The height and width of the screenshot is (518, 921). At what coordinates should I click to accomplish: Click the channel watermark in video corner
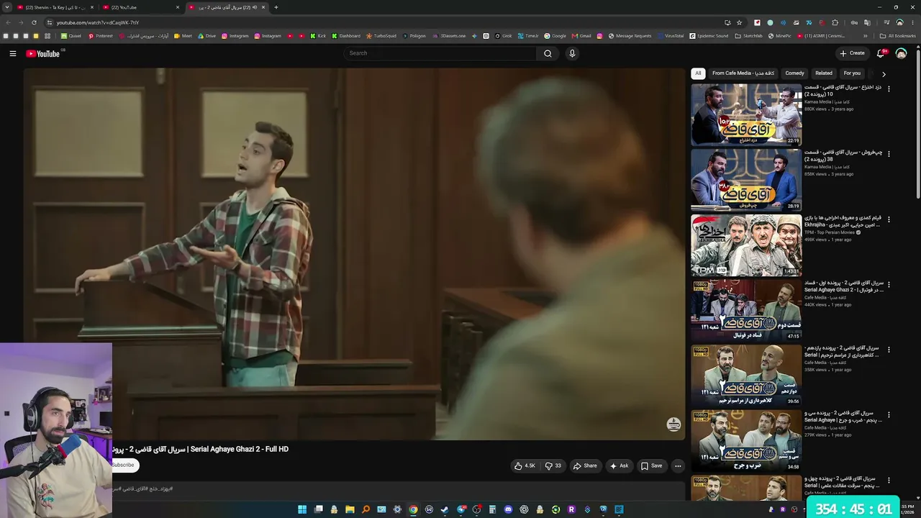tap(673, 424)
